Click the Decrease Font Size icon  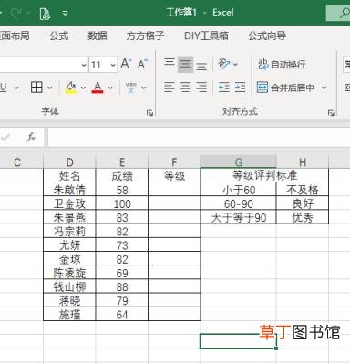coord(142,64)
